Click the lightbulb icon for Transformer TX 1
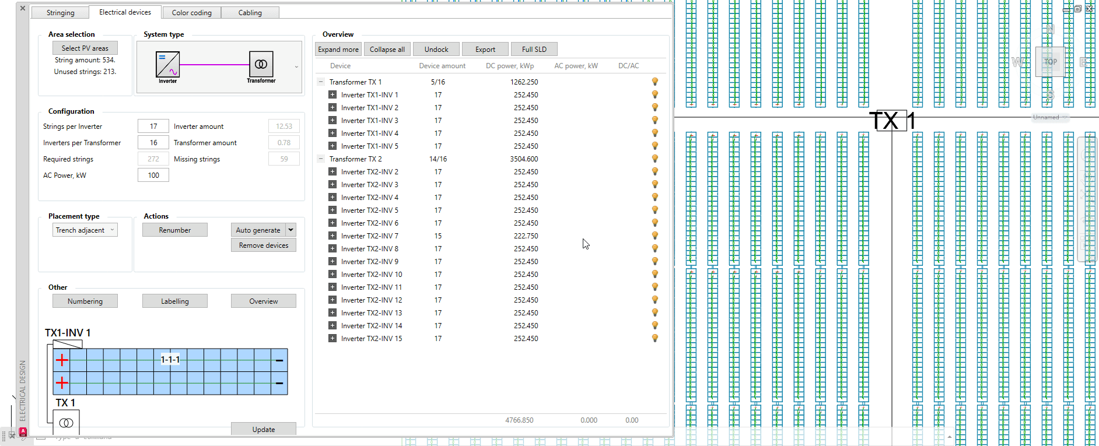The image size is (1099, 446). pos(654,82)
